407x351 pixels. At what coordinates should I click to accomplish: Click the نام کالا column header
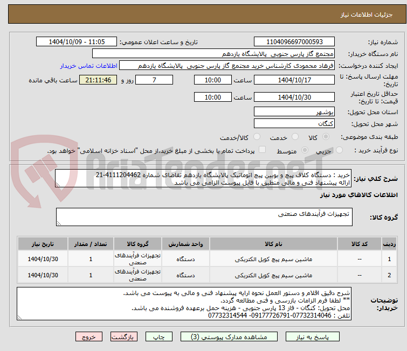pyautogui.click(x=273, y=244)
